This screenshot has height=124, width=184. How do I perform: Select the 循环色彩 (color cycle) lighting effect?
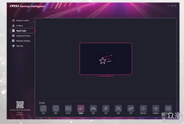pos(143,108)
